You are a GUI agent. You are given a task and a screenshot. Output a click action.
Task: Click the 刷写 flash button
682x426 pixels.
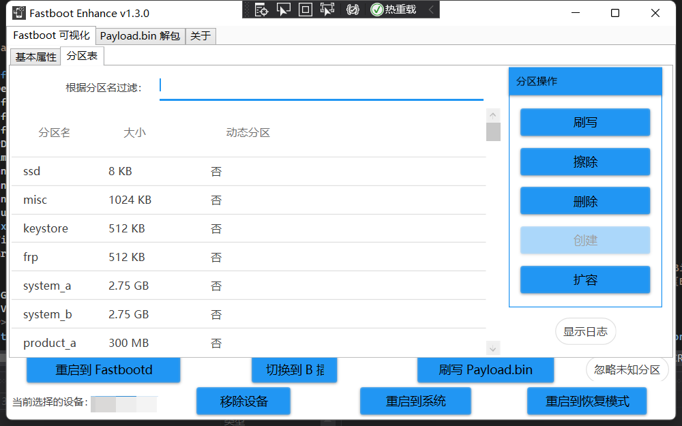tap(585, 122)
